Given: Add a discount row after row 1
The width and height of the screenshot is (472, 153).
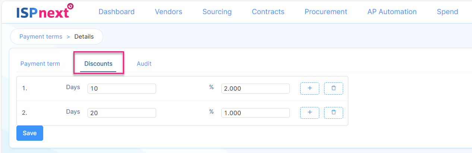Looking at the screenshot, I should 310,88.
